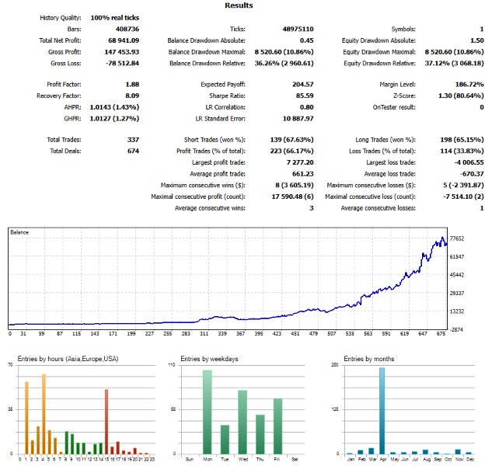Select the Gross Loss value -78 512.84
This screenshot has width=492, height=466.
pos(122,64)
